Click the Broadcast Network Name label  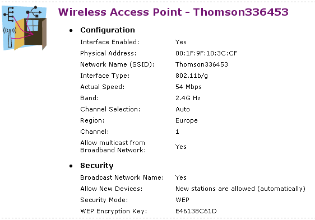click(122, 177)
